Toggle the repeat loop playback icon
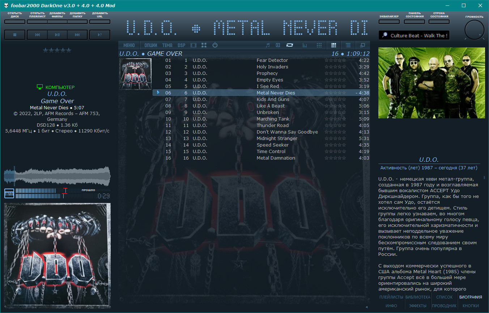This screenshot has height=313, width=489. pos(290,45)
